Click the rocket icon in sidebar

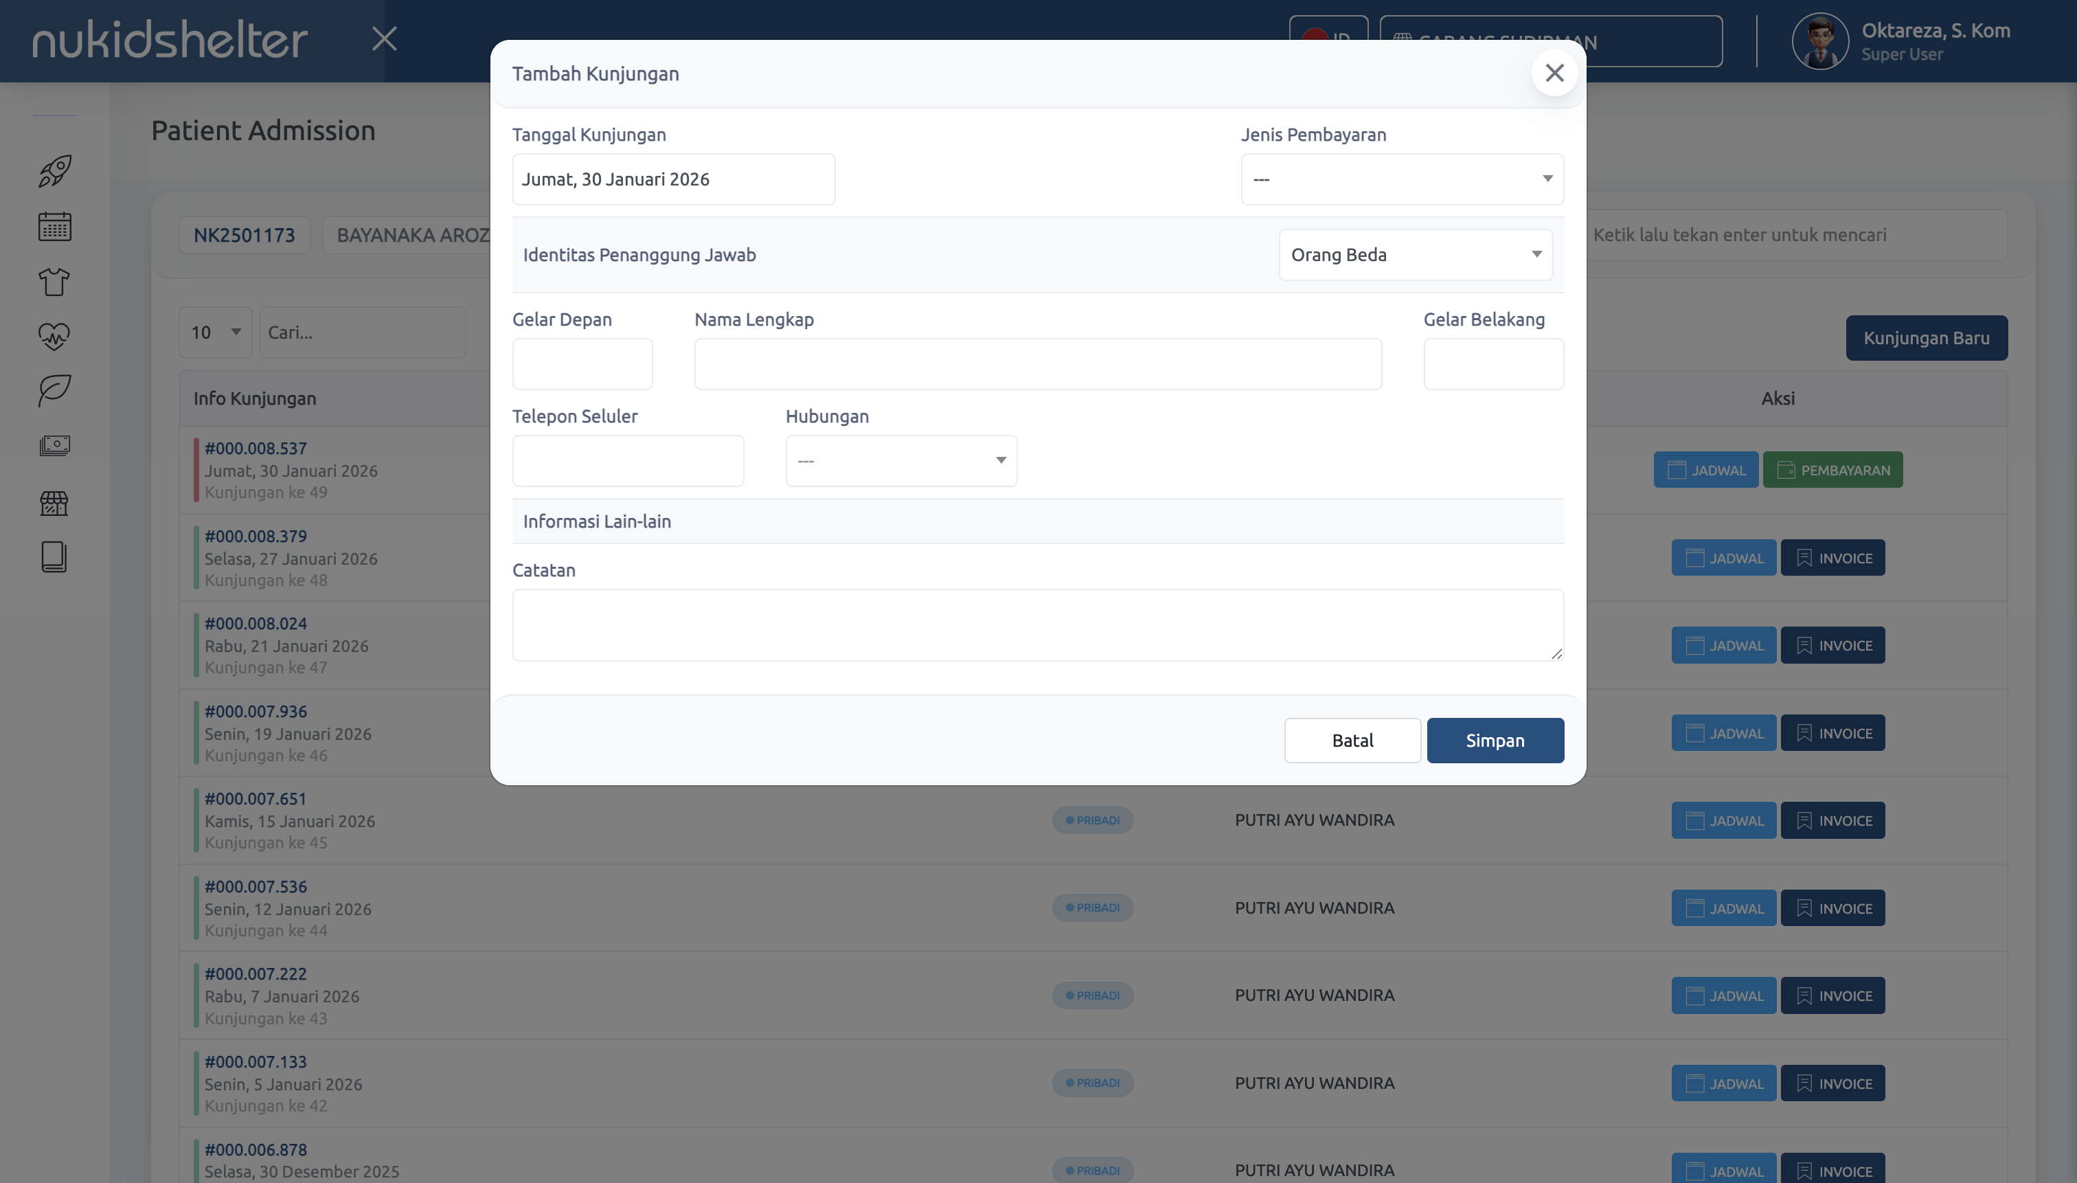coord(54,170)
